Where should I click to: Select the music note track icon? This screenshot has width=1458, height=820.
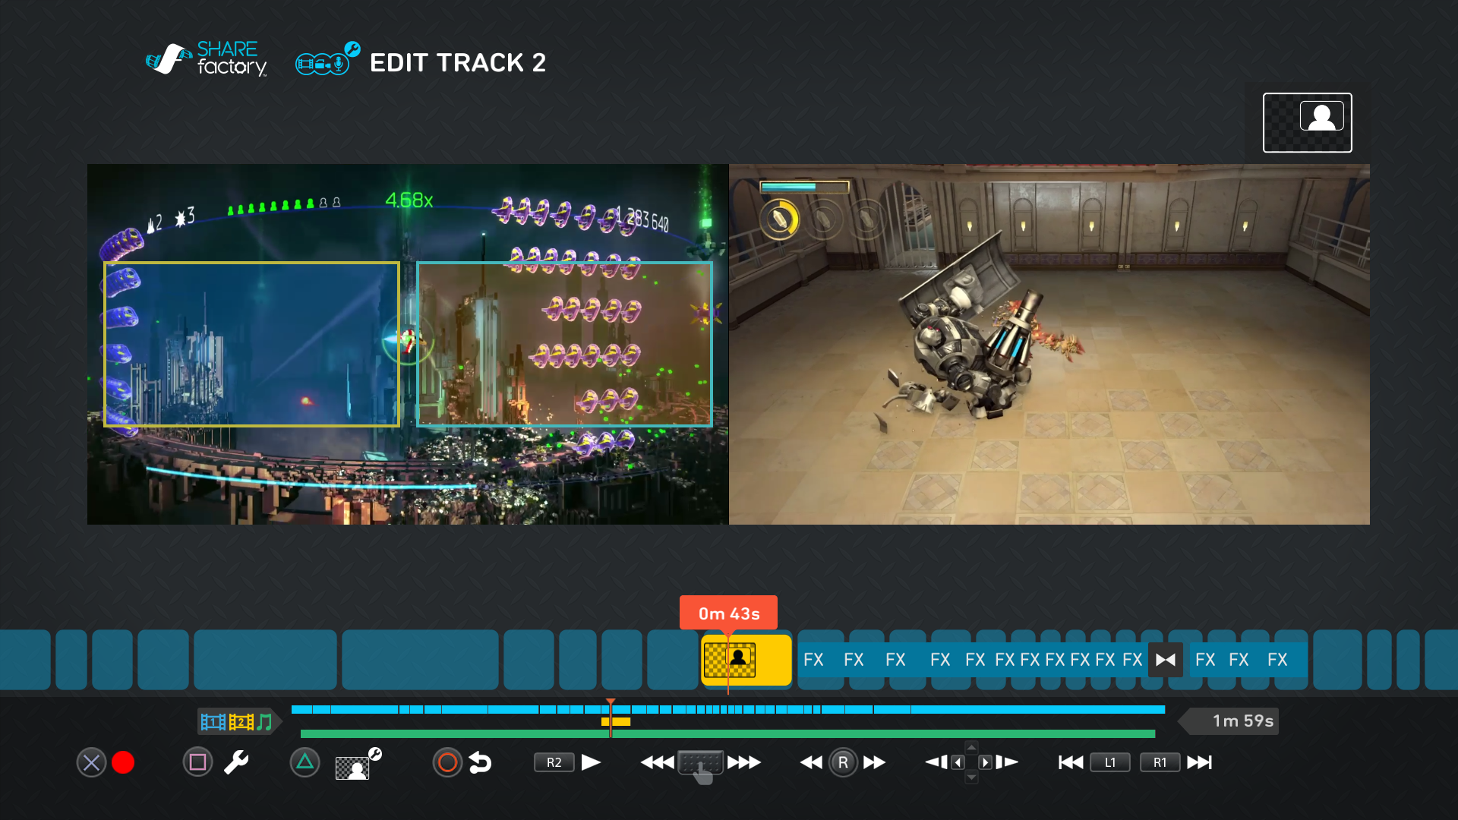pyautogui.click(x=264, y=721)
